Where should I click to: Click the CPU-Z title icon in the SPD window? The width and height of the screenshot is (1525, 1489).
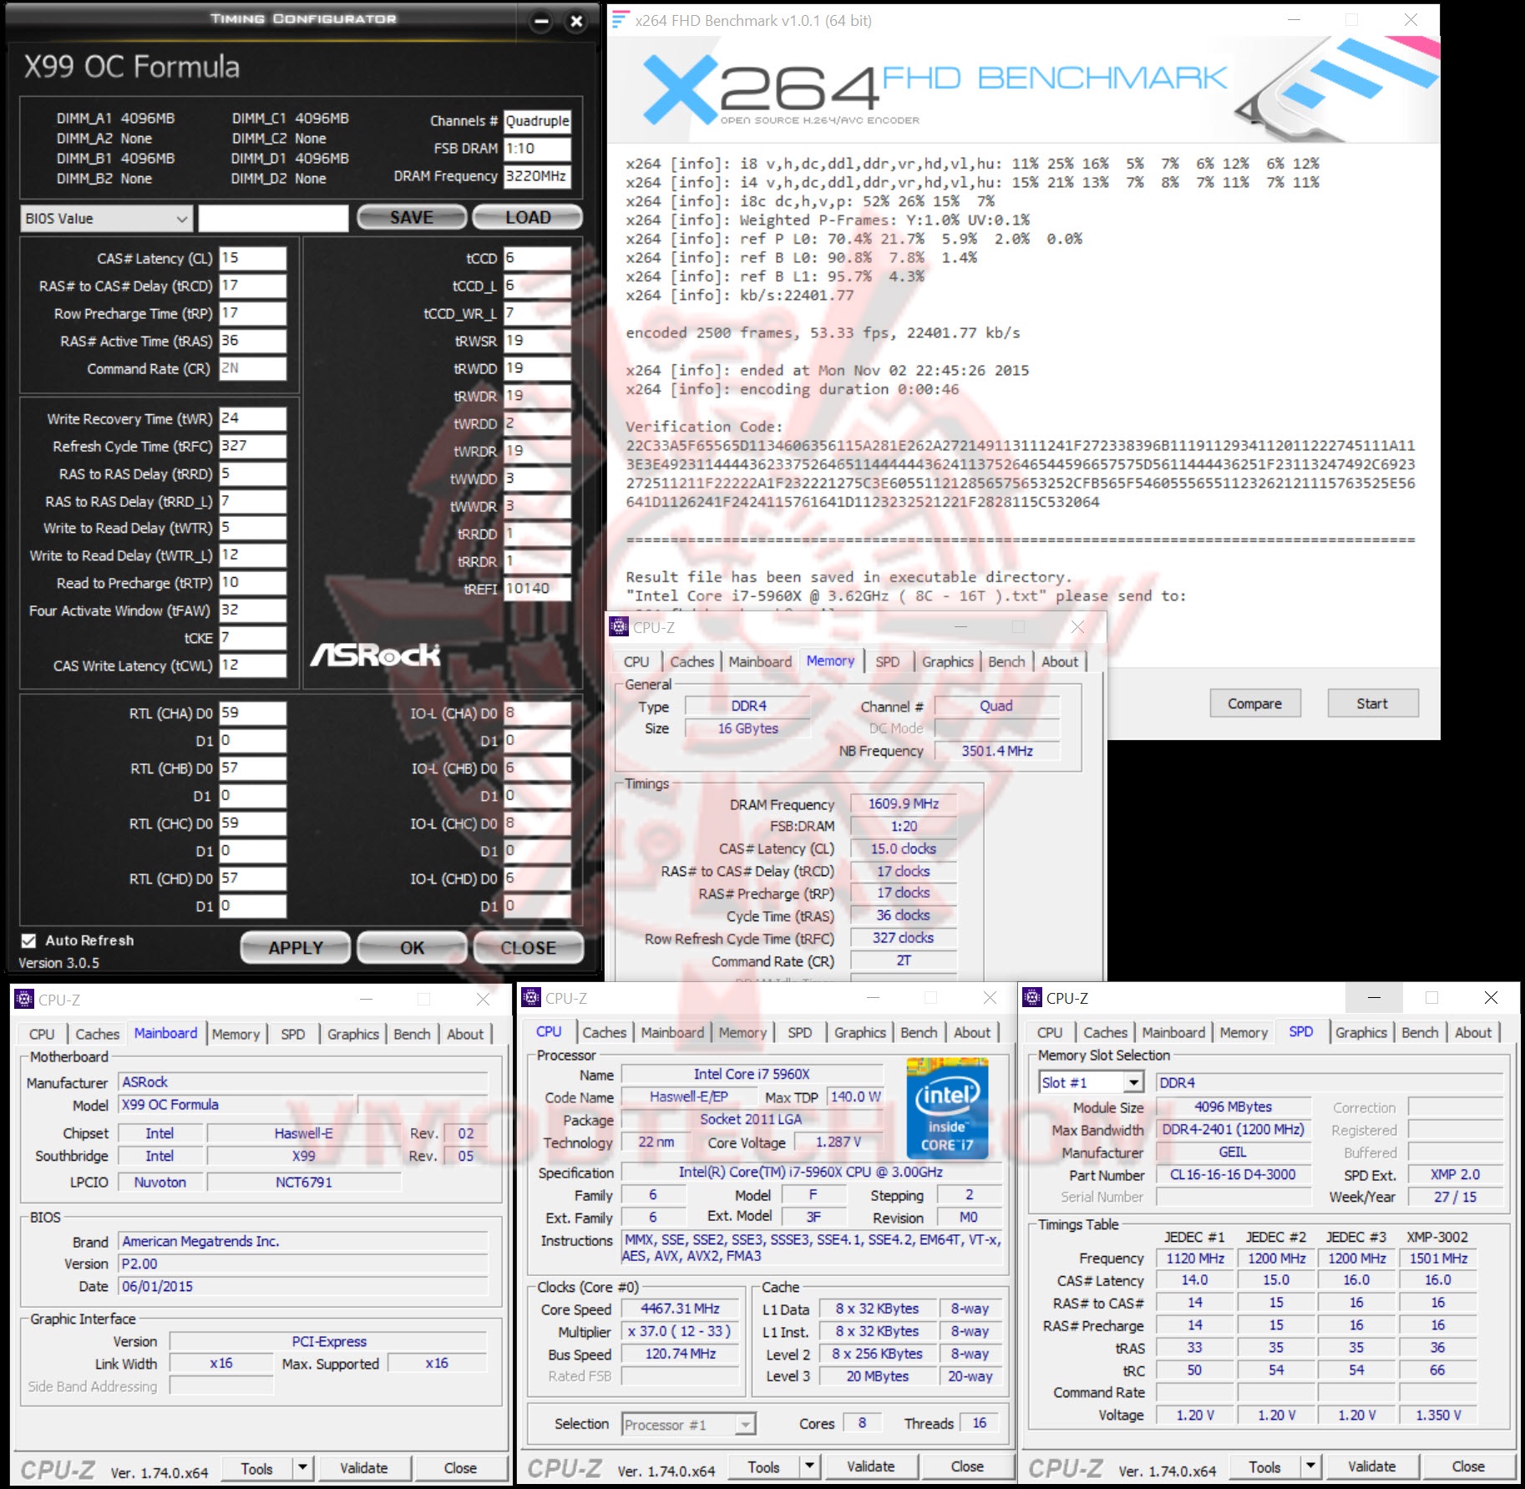[x=1033, y=997]
